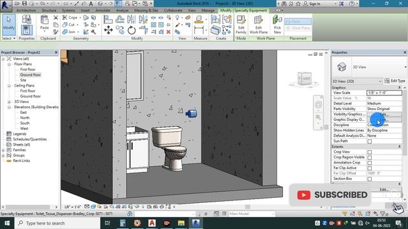Toggle the Far Clip Active checkbox
This screenshot has width=408, height=229.
tap(370, 168)
